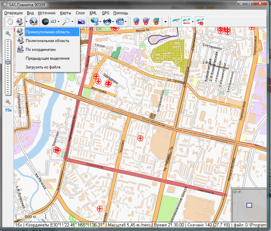Open the 'Источник' menu
The image size is (271, 231).
pyautogui.click(x=46, y=13)
